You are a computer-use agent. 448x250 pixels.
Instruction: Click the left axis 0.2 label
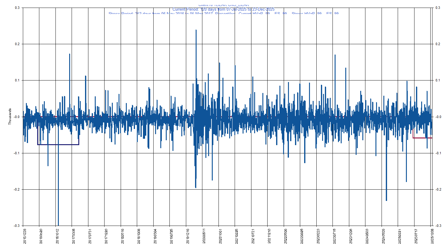pos(17,44)
